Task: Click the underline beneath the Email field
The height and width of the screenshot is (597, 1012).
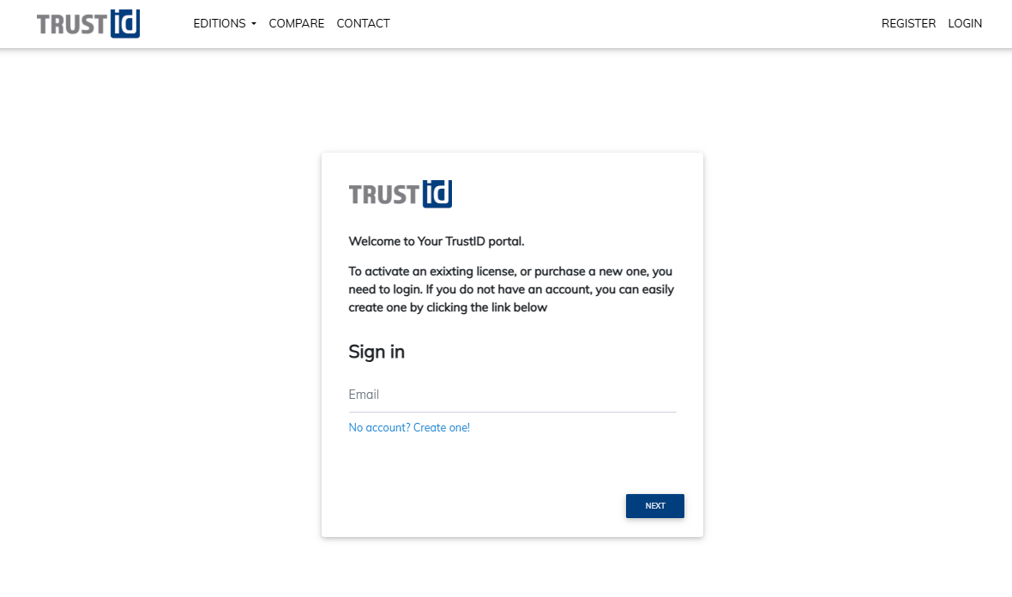Action: (x=512, y=409)
